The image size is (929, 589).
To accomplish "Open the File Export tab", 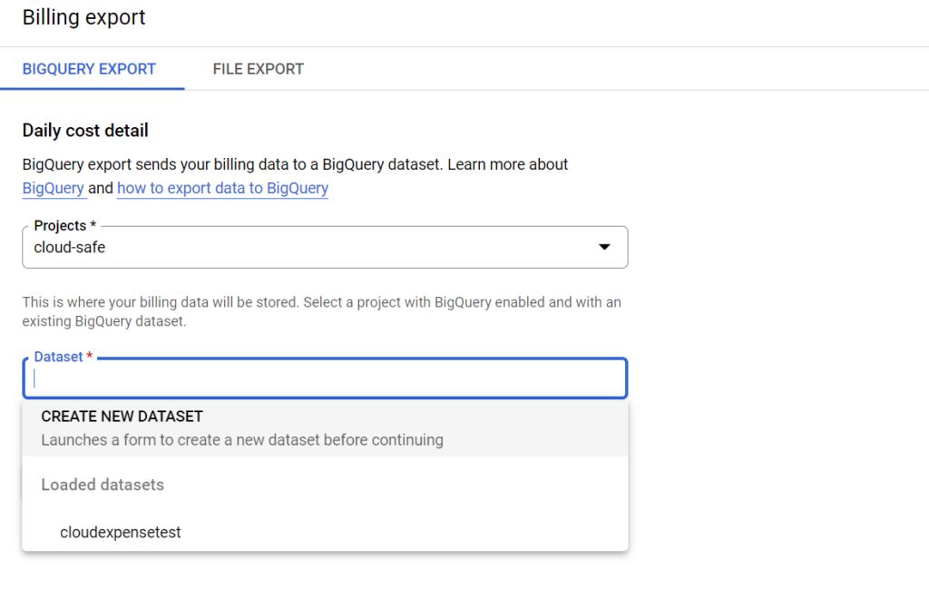I will tap(258, 69).
